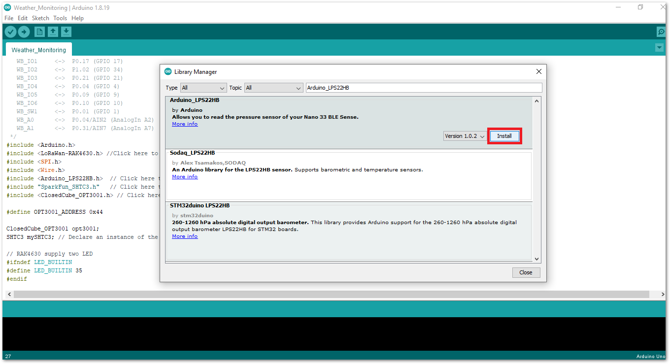
Task: Open the tab options dropdown arrow
Action: [659, 47]
